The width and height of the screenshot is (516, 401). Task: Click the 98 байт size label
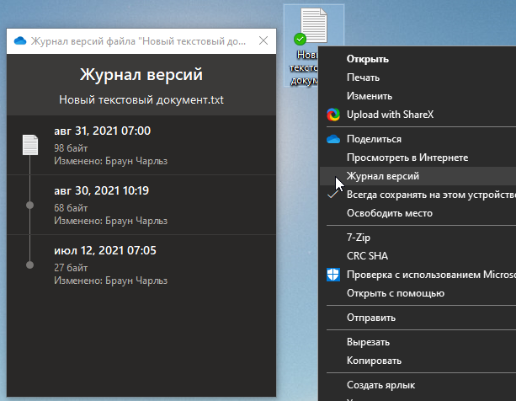tap(71, 148)
